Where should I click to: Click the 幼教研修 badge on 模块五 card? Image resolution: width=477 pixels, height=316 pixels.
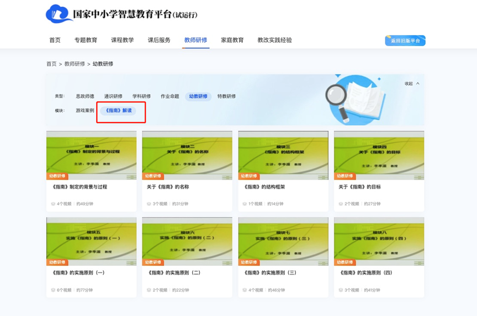(x=57, y=262)
